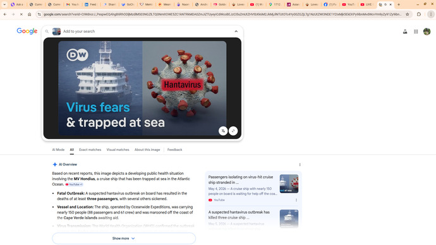Click 'MV Hondius' bold text

click(x=84, y=179)
